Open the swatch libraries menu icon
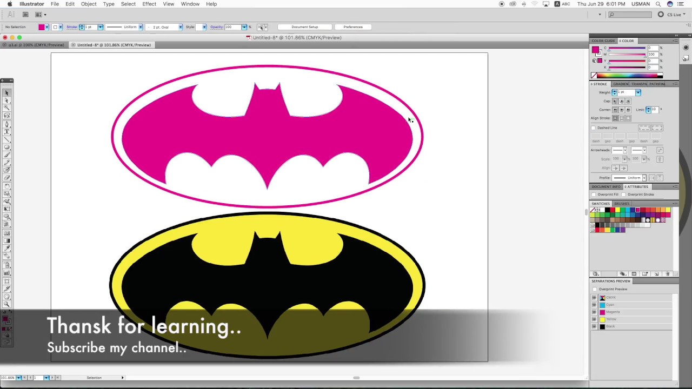This screenshot has height=389, width=692. pos(596,274)
